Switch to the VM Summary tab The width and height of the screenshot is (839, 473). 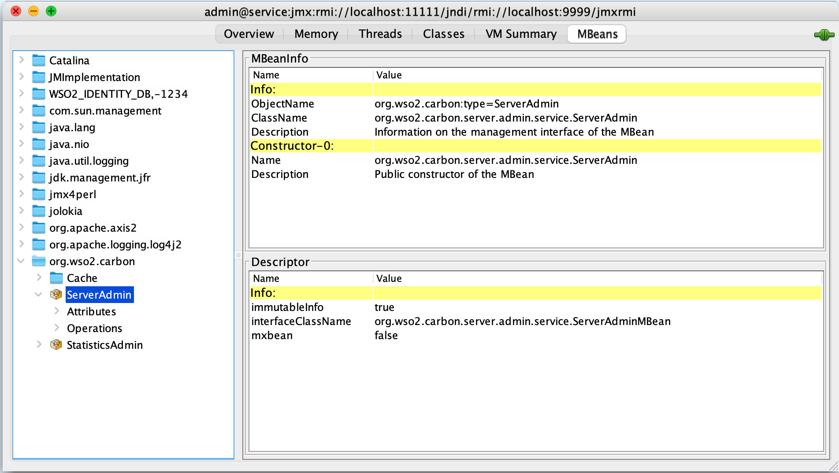[x=521, y=34]
